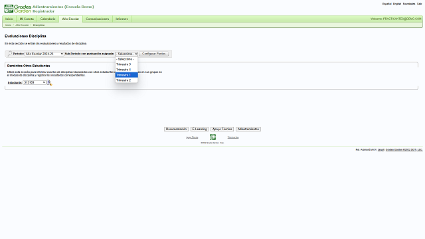The width and height of the screenshot is (425, 239).
Task: Open the Estudiante dropdown
Action: [35, 82]
